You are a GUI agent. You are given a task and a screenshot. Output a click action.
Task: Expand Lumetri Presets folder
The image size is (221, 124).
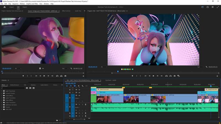[2, 93]
